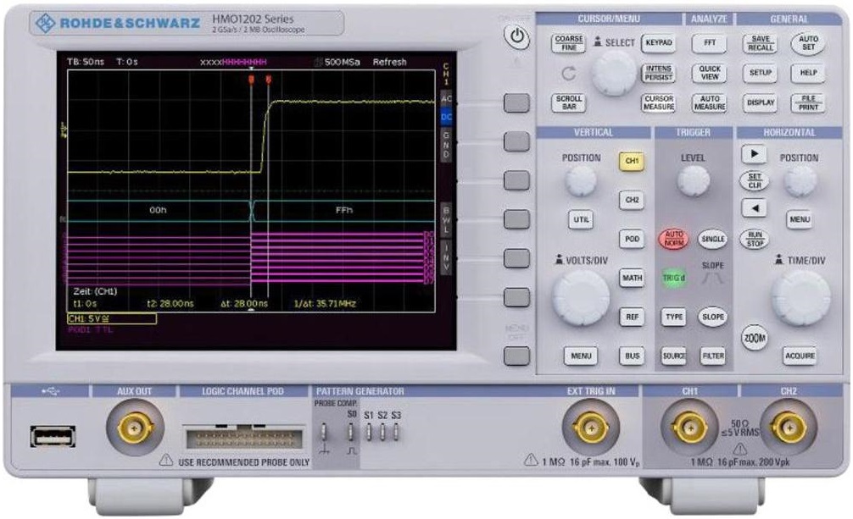
Task: Hit SET CLR marker button
Action: pos(755,181)
